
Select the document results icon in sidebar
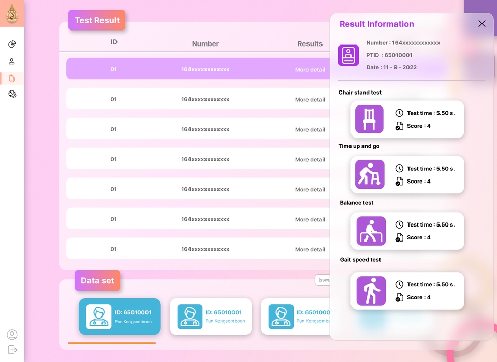click(x=12, y=78)
